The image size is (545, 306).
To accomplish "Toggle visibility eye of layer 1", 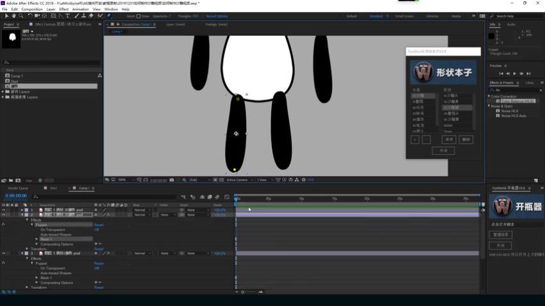I will 3,210.
